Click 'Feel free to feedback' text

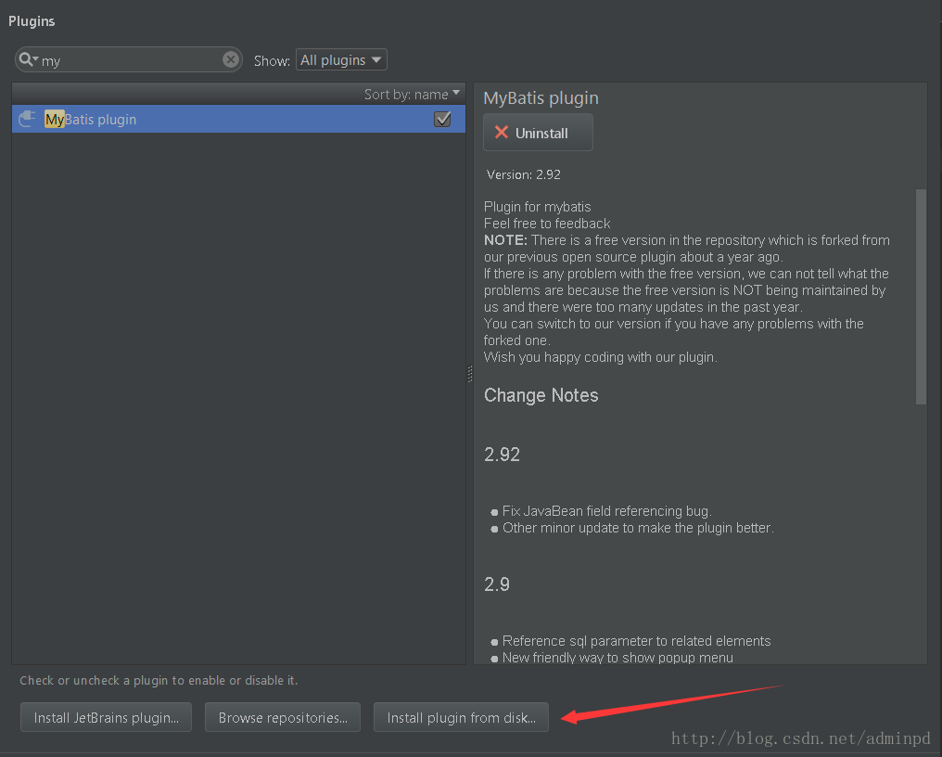pyautogui.click(x=547, y=224)
